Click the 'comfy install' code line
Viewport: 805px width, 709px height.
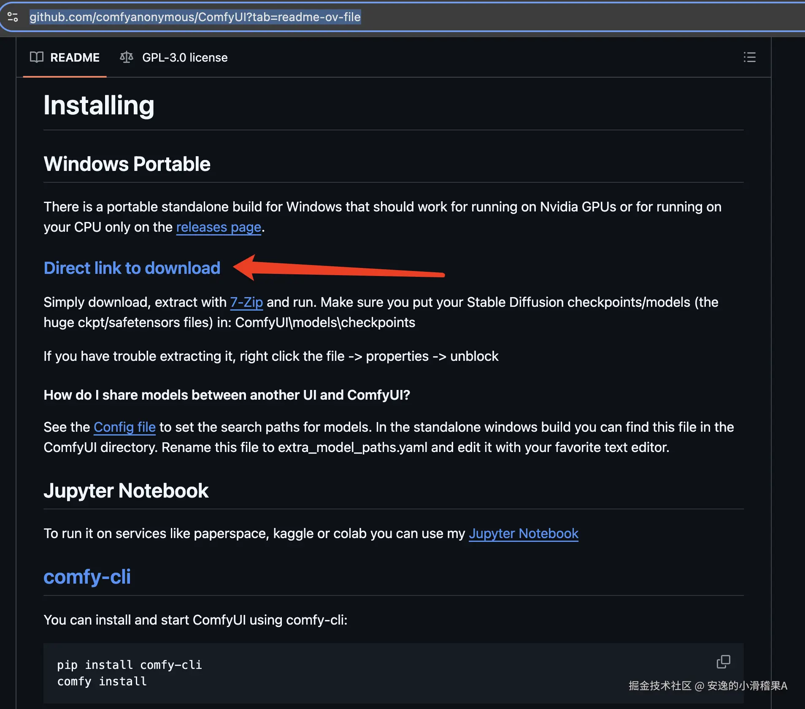[x=102, y=682]
